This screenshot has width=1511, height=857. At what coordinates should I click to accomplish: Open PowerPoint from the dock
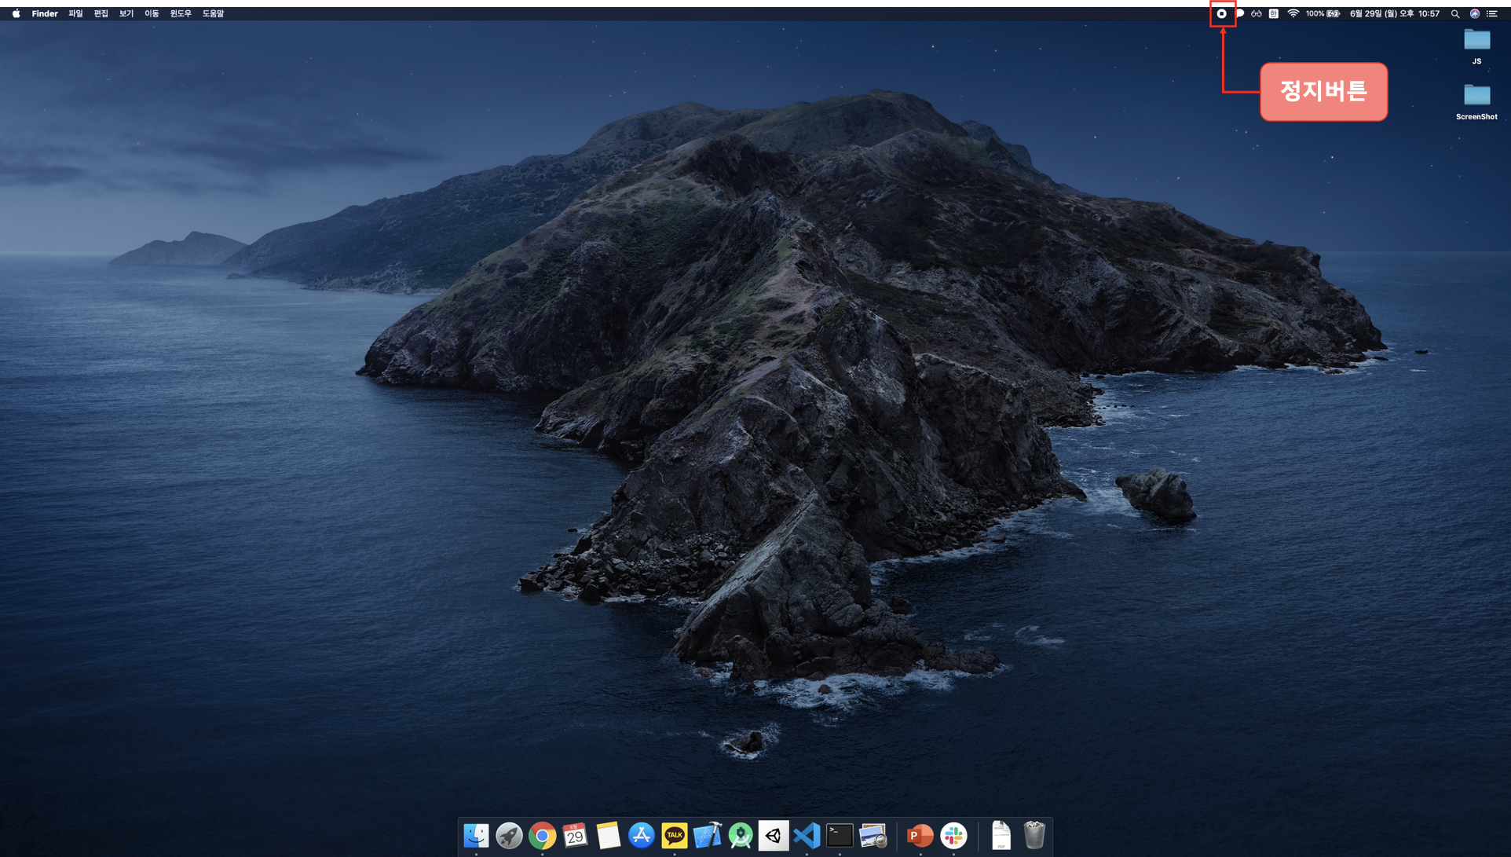(920, 836)
